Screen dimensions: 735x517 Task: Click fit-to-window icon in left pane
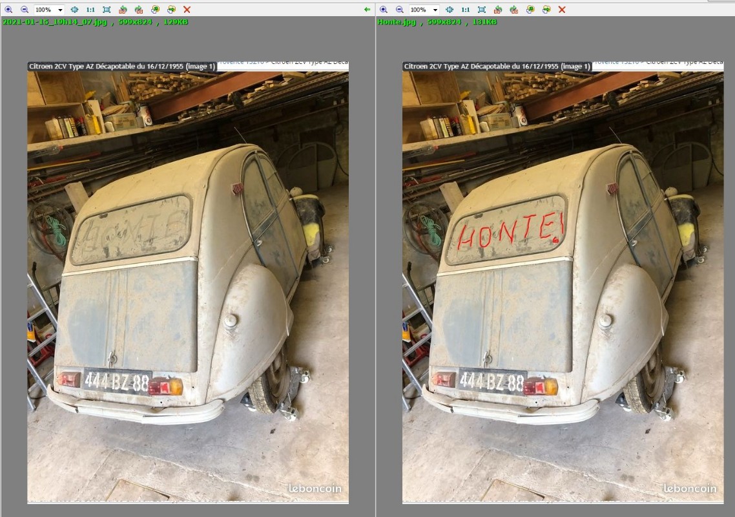pos(74,10)
